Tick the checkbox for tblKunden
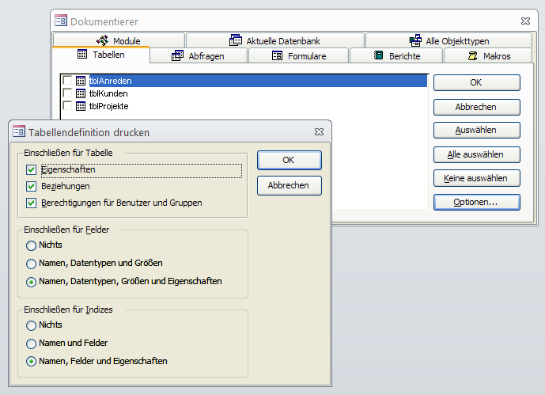This screenshot has height=395, width=545. click(67, 93)
